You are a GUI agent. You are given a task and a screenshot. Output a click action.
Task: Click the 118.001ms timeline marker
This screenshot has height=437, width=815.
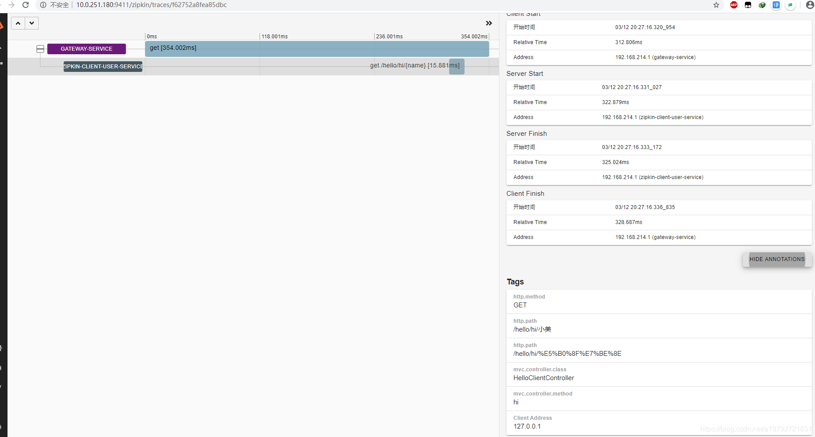coord(275,37)
